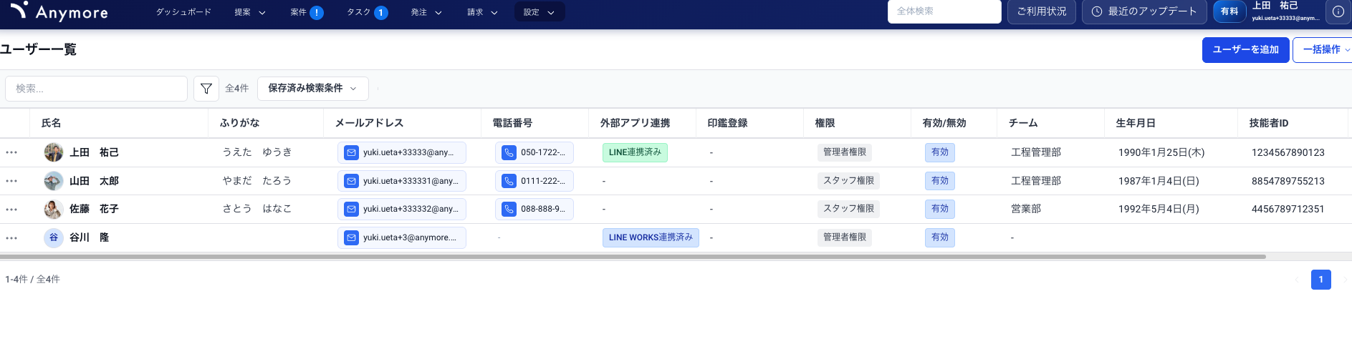Image resolution: width=1352 pixels, height=339 pixels.
Task: Click the info icon in top bar
Action: [x=1338, y=11]
